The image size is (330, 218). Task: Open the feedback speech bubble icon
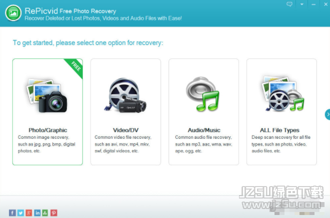click(289, 4)
